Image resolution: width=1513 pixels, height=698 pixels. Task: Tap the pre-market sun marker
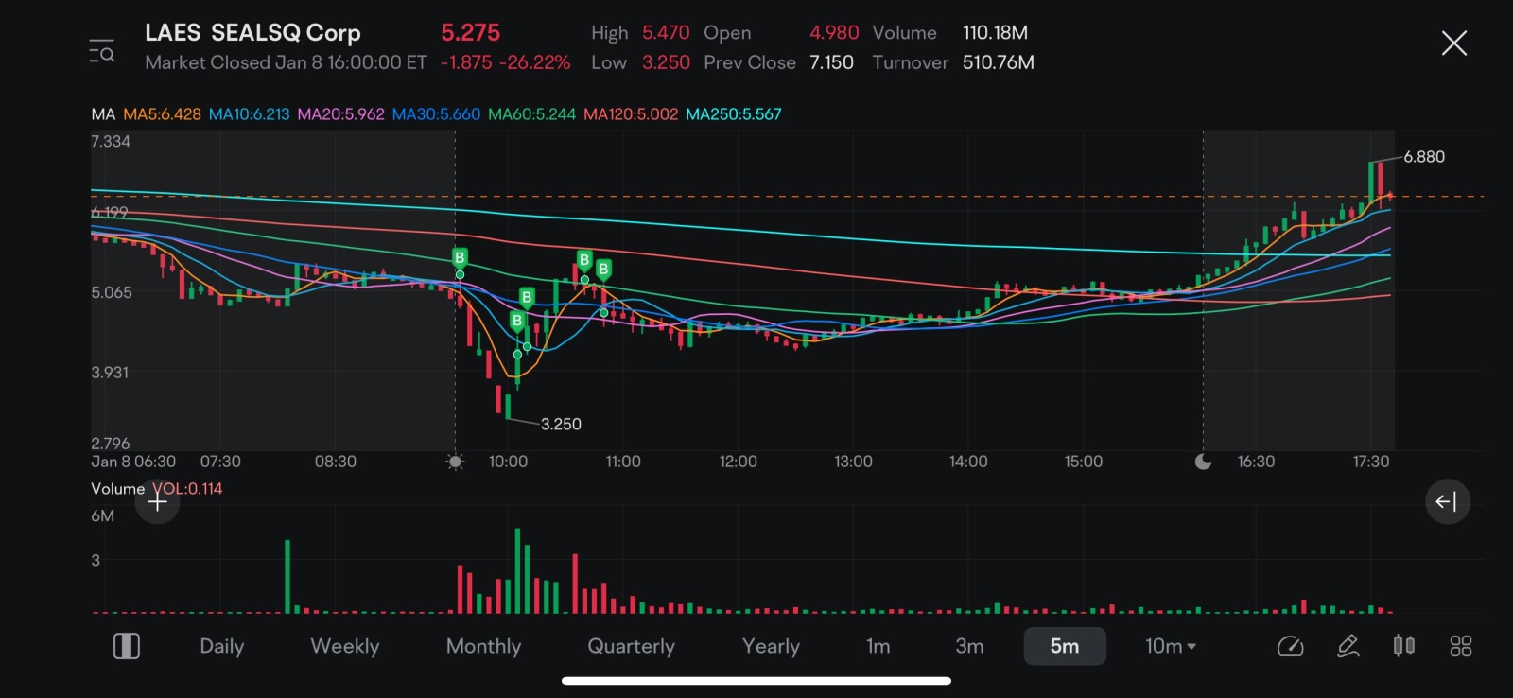(x=455, y=462)
